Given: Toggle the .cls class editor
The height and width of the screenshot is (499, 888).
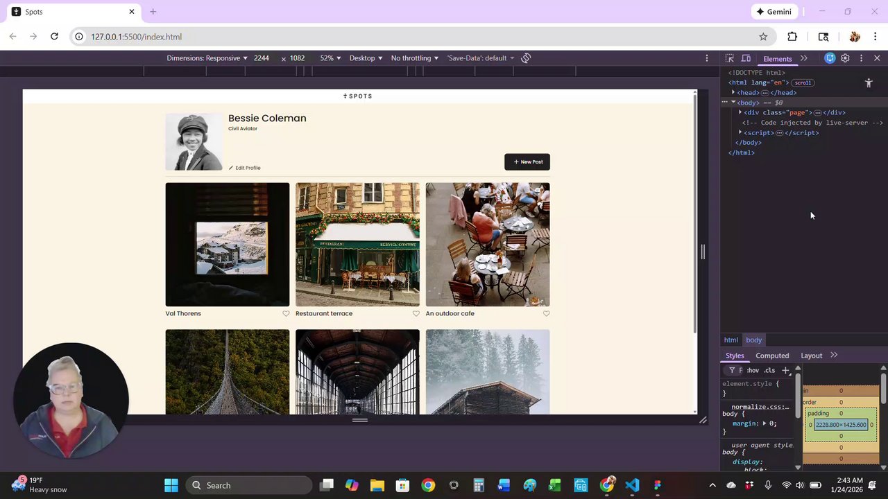Looking at the screenshot, I should 770,371.
